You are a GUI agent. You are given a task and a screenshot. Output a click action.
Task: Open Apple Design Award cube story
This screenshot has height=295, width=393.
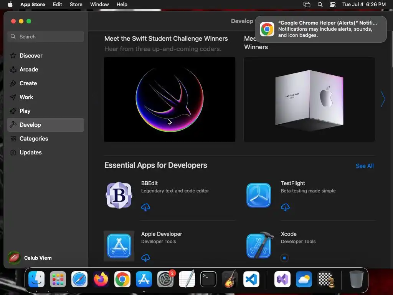click(309, 99)
